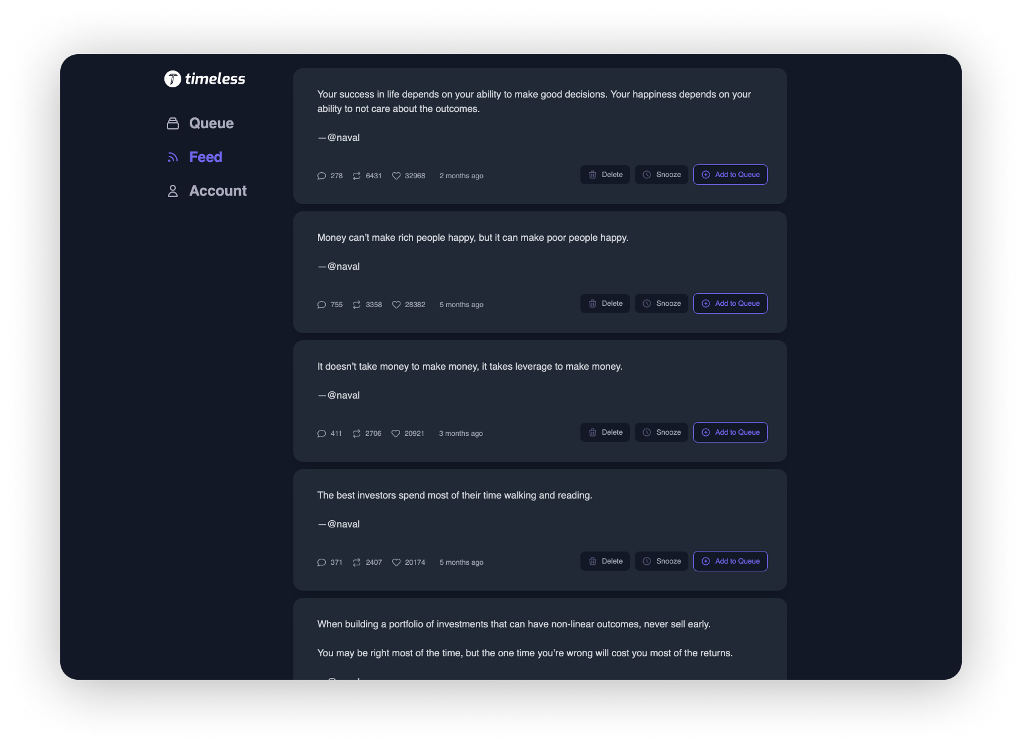This screenshot has height=746, width=1022.
Task: Click the reply icon on the 278-comment tweet
Action: coord(322,176)
